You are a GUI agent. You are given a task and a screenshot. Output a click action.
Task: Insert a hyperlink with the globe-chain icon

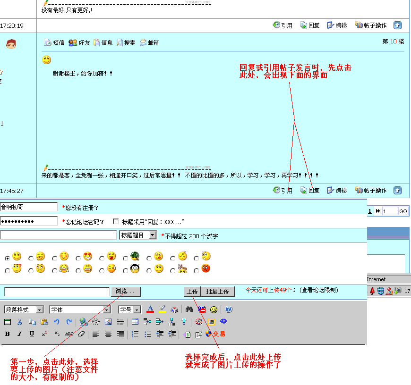[x=83, y=322]
